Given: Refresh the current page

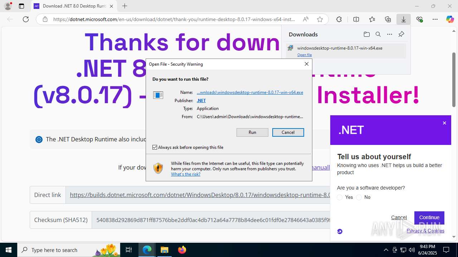Looking at the screenshot, I should tap(26, 19).
